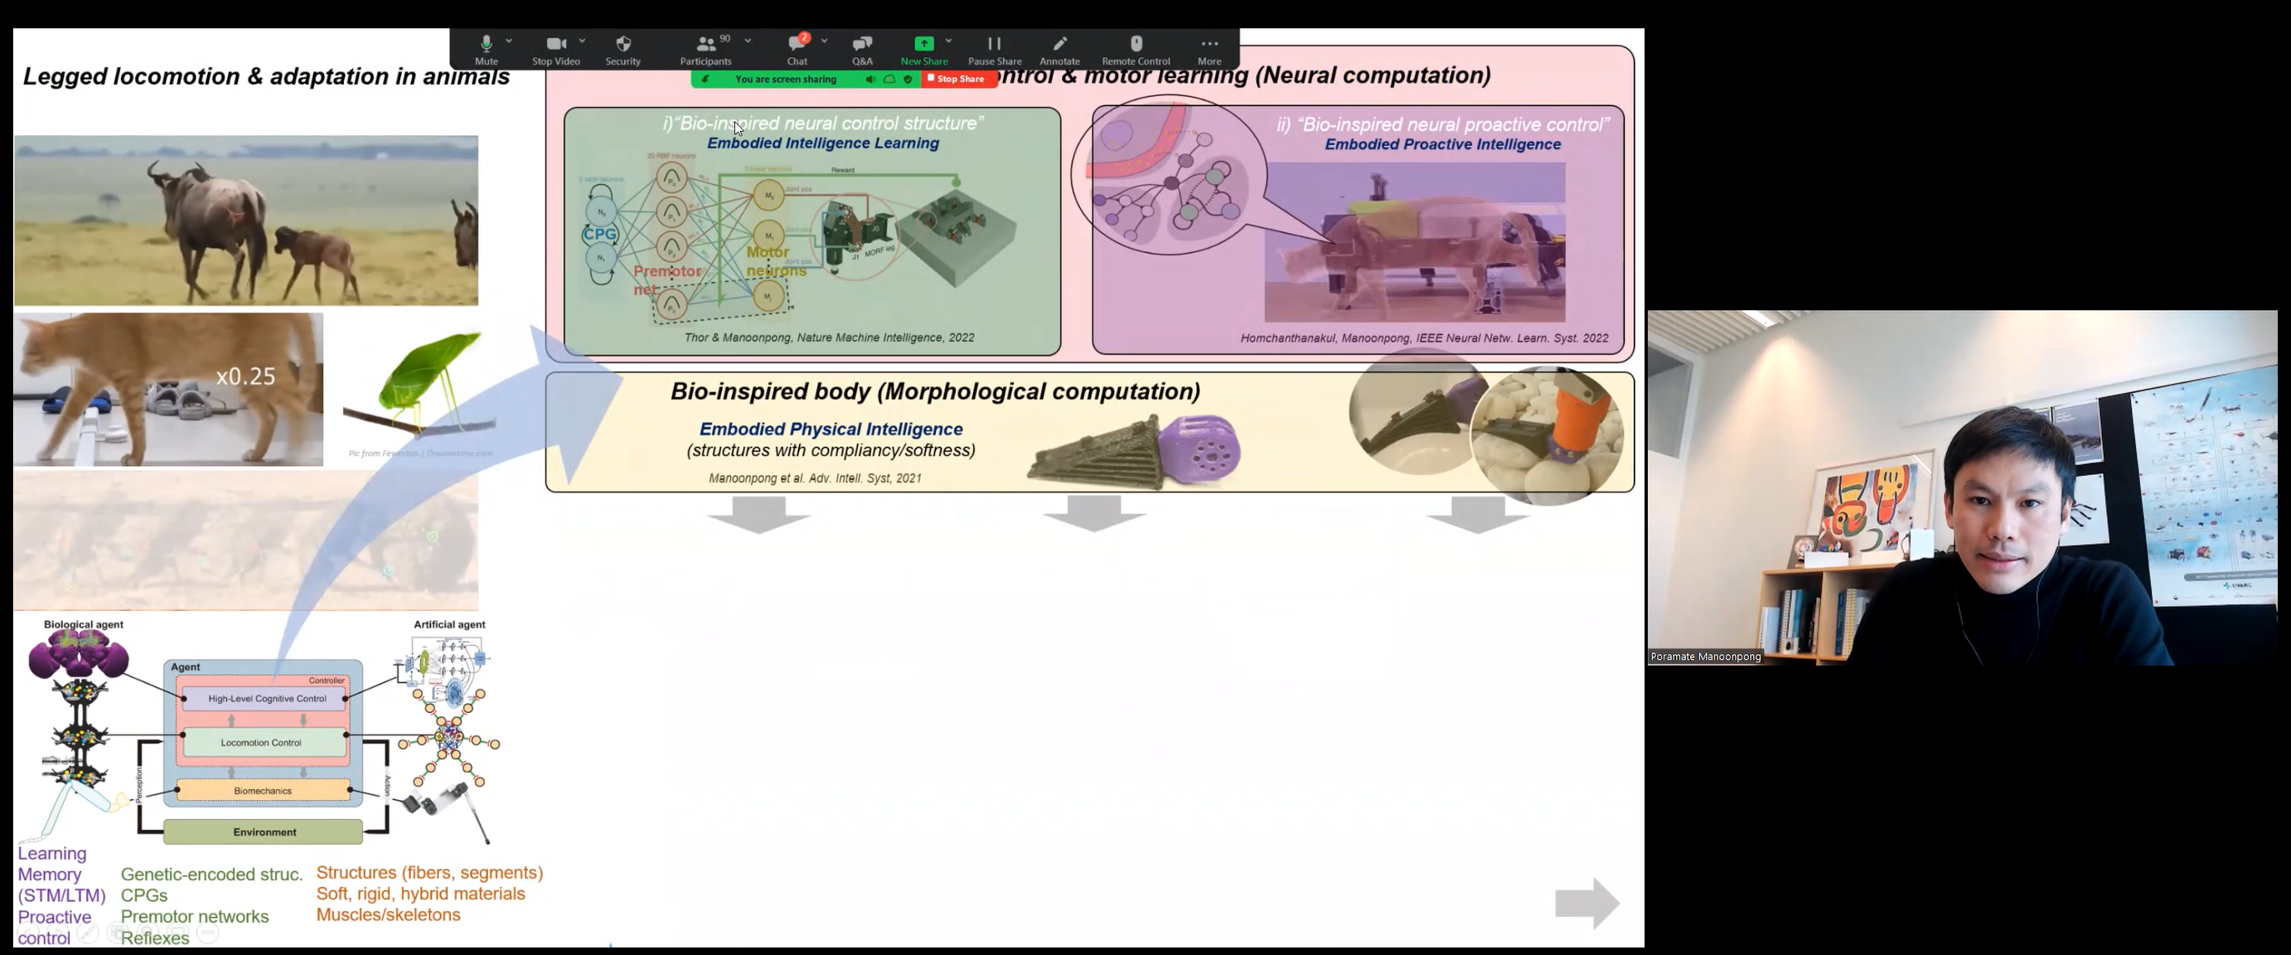Expand audio options arrow beside Mute
Screen dimensions: 2291x955
tap(509, 41)
